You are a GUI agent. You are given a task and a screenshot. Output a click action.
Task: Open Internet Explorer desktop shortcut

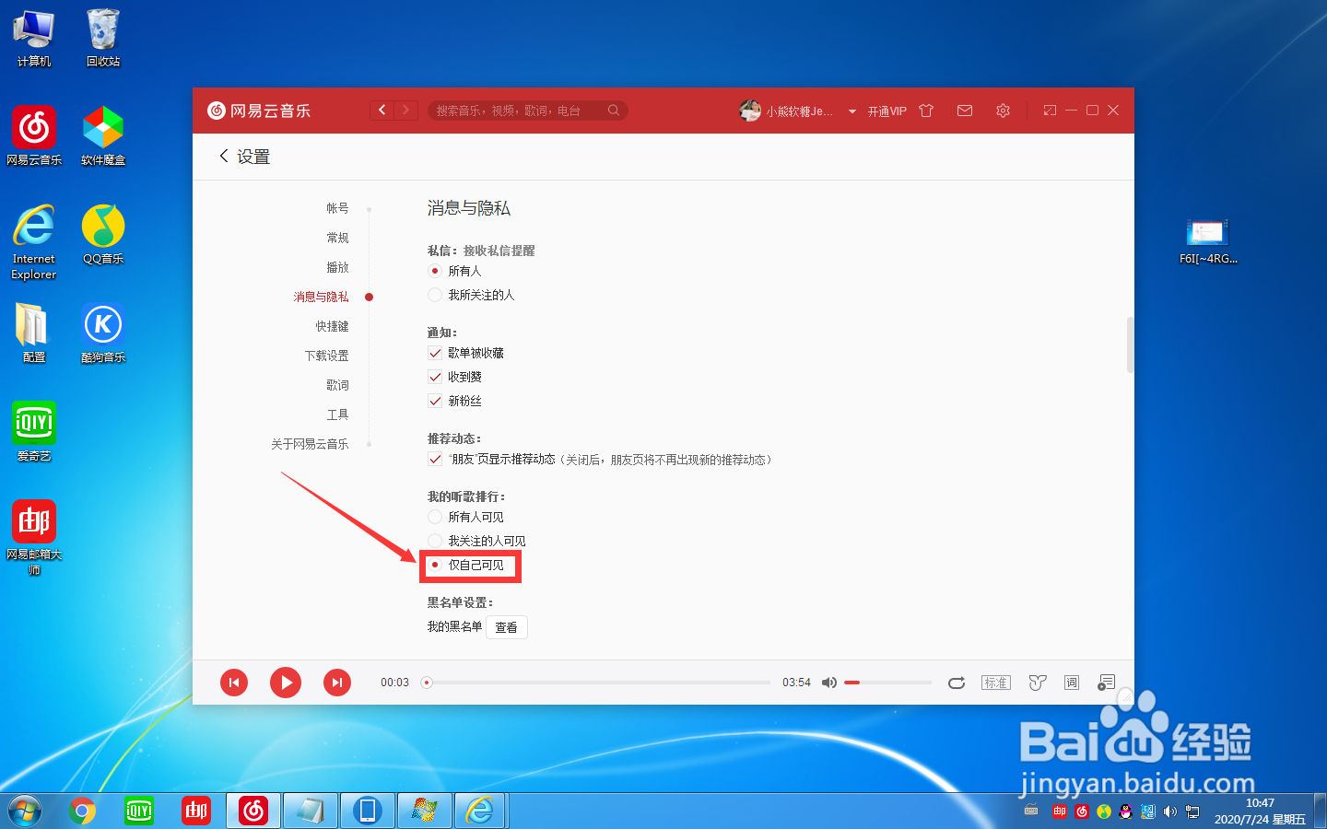point(34,242)
